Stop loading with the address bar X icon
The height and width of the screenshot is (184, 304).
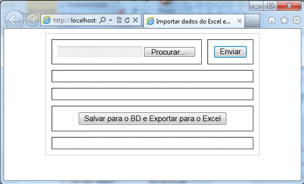pyautogui.click(x=135, y=20)
